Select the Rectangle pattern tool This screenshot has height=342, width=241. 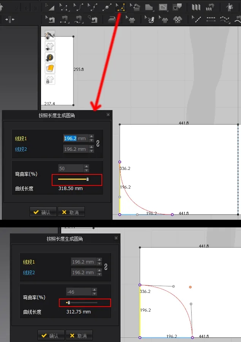click(x=149, y=7)
